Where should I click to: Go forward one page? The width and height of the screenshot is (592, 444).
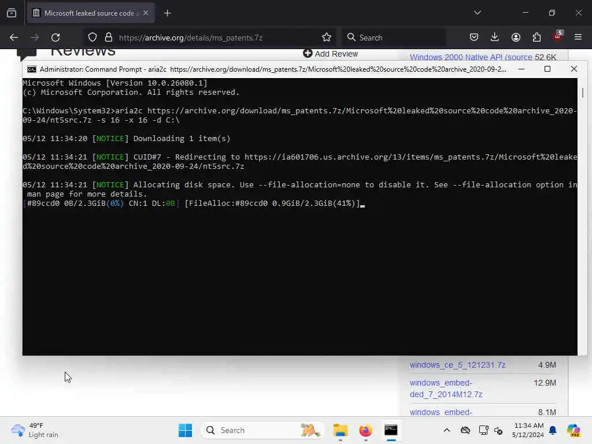(x=35, y=38)
